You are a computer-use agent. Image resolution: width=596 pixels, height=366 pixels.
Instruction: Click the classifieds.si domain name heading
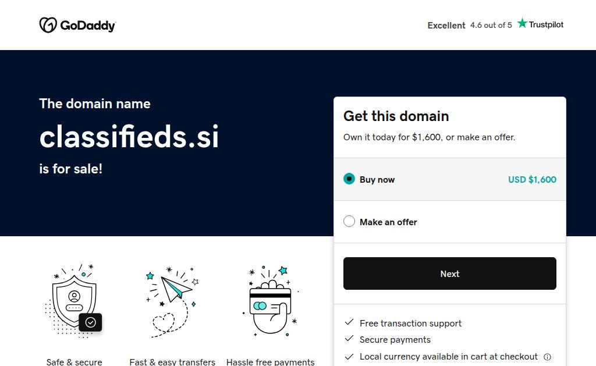tap(129, 137)
